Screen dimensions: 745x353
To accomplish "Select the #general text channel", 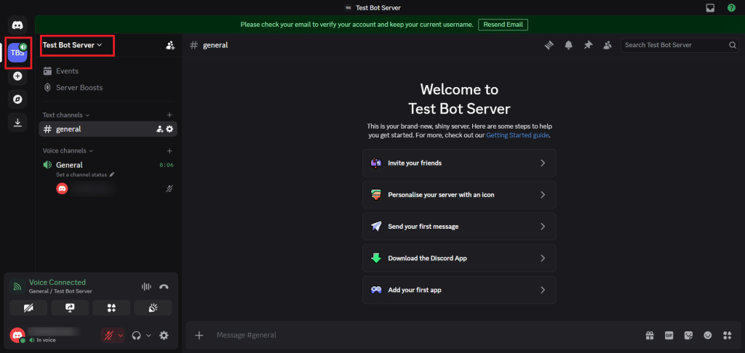I will tap(108, 129).
